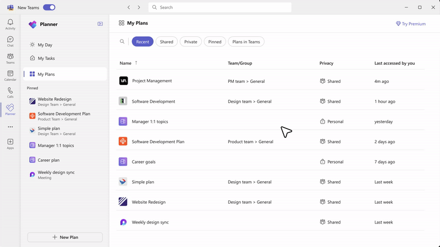Click the Pinned section label
The width and height of the screenshot is (440, 247).
pyautogui.click(x=32, y=88)
